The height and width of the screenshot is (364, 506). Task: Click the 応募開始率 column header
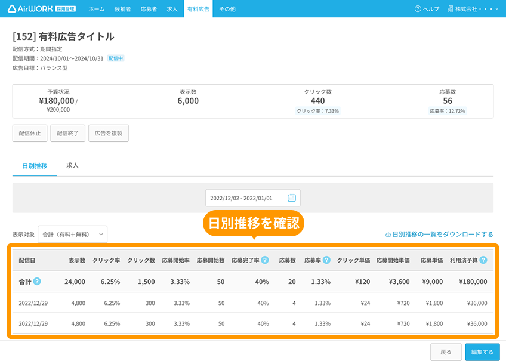coord(176,260)
